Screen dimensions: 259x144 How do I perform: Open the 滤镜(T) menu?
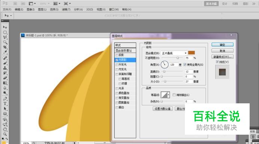click(66, 10)
